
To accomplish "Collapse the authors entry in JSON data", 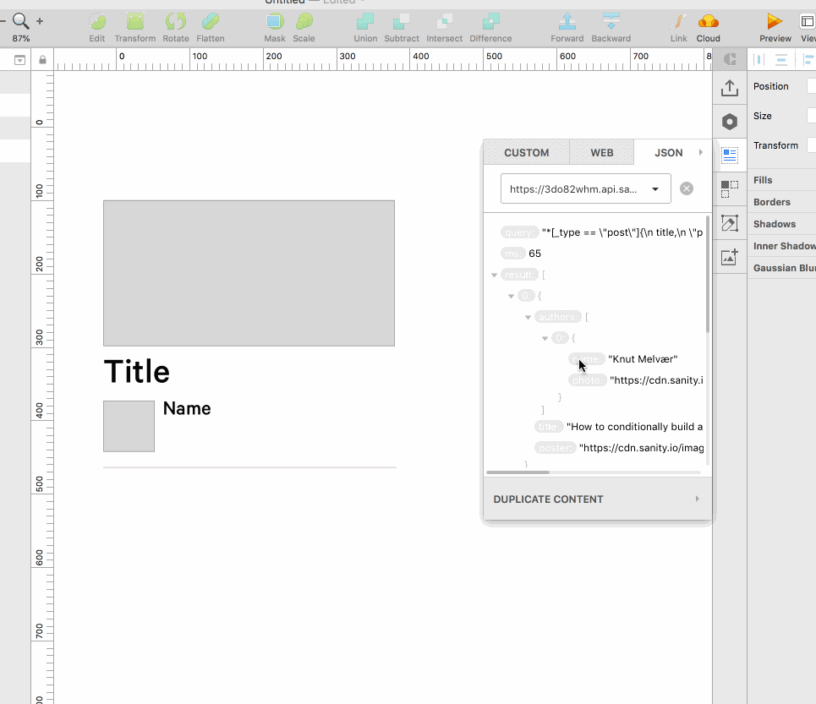I will (528, 316).
